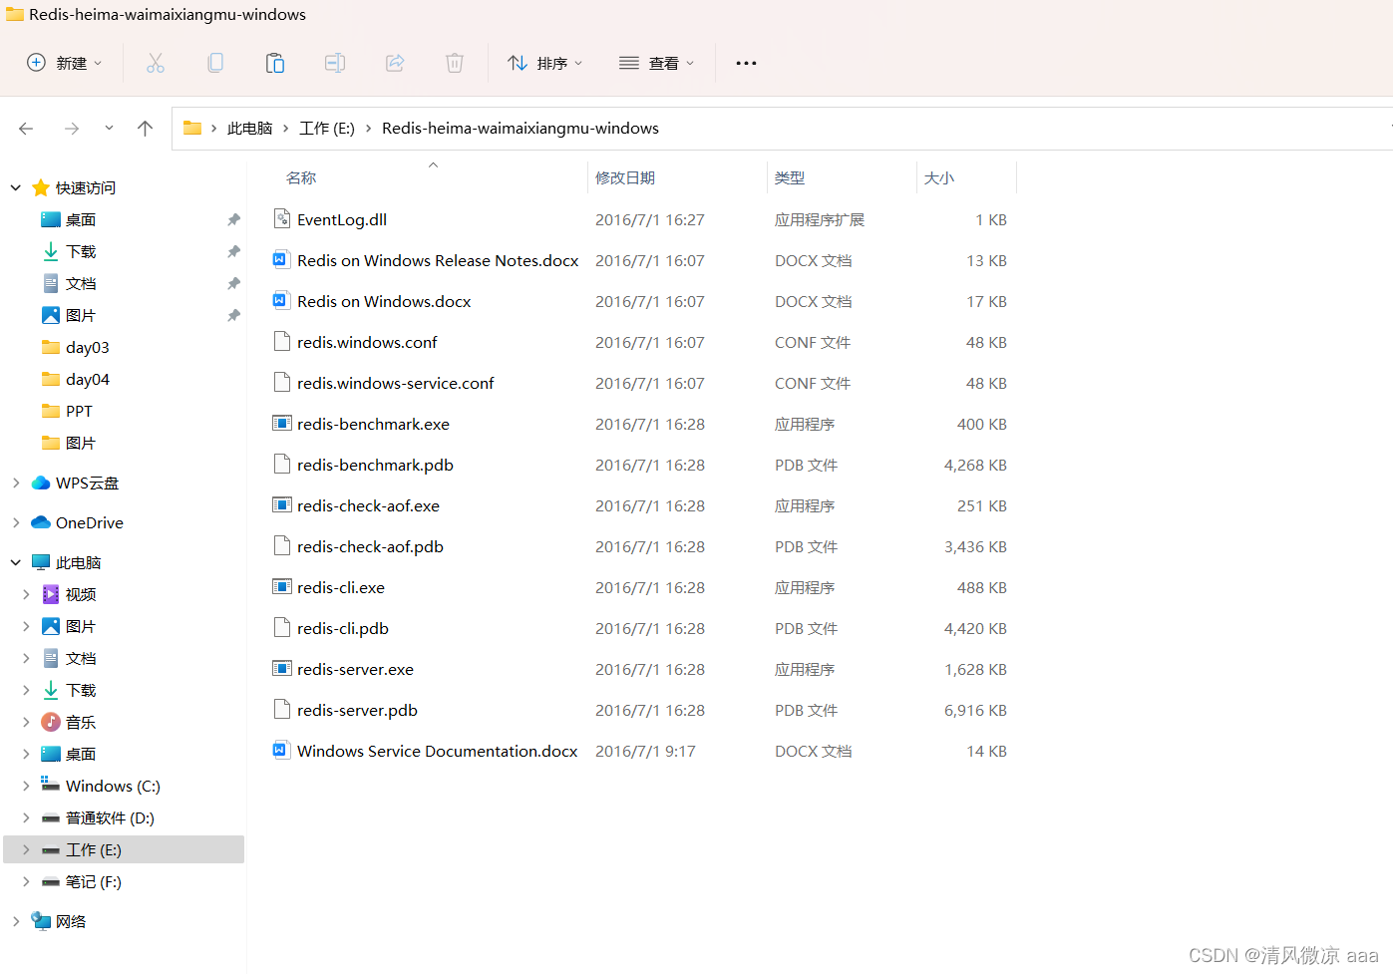
Task: Click the Paste clipboard icon
Action: pyautogui.click(x=275, y=63)
